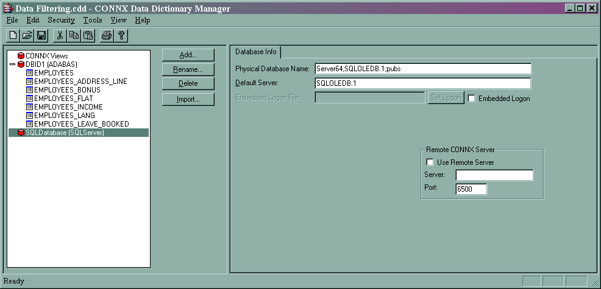This screenshot has height=289, width=601.
Task: Click the Print toolbar icon
Action: 107,35
